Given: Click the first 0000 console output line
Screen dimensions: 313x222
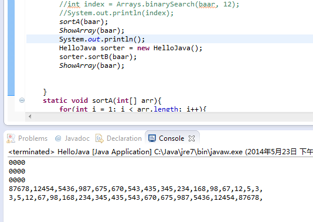Looking at the screenshot, I should point(17,162).
